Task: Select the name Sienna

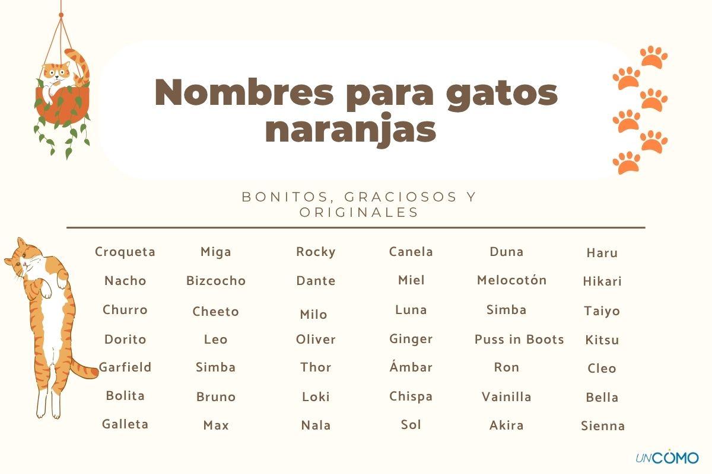Action: click(x=602, y=426)
